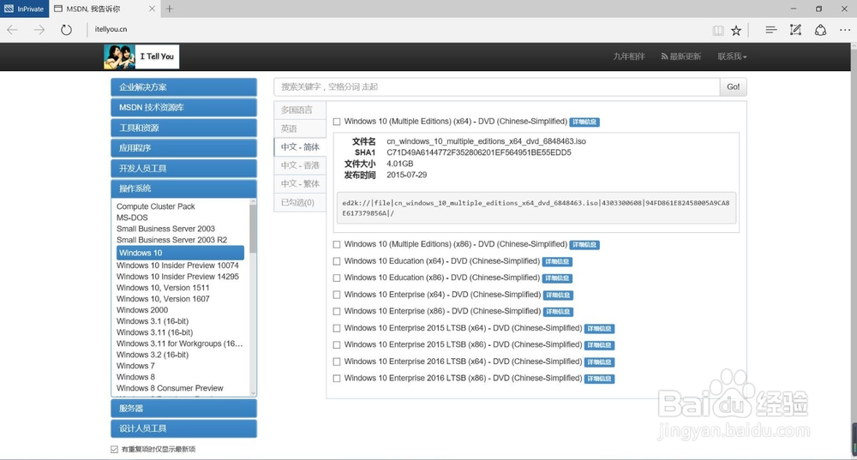Select Windows 8 Consumer Preview

click(x=170, y=388)
